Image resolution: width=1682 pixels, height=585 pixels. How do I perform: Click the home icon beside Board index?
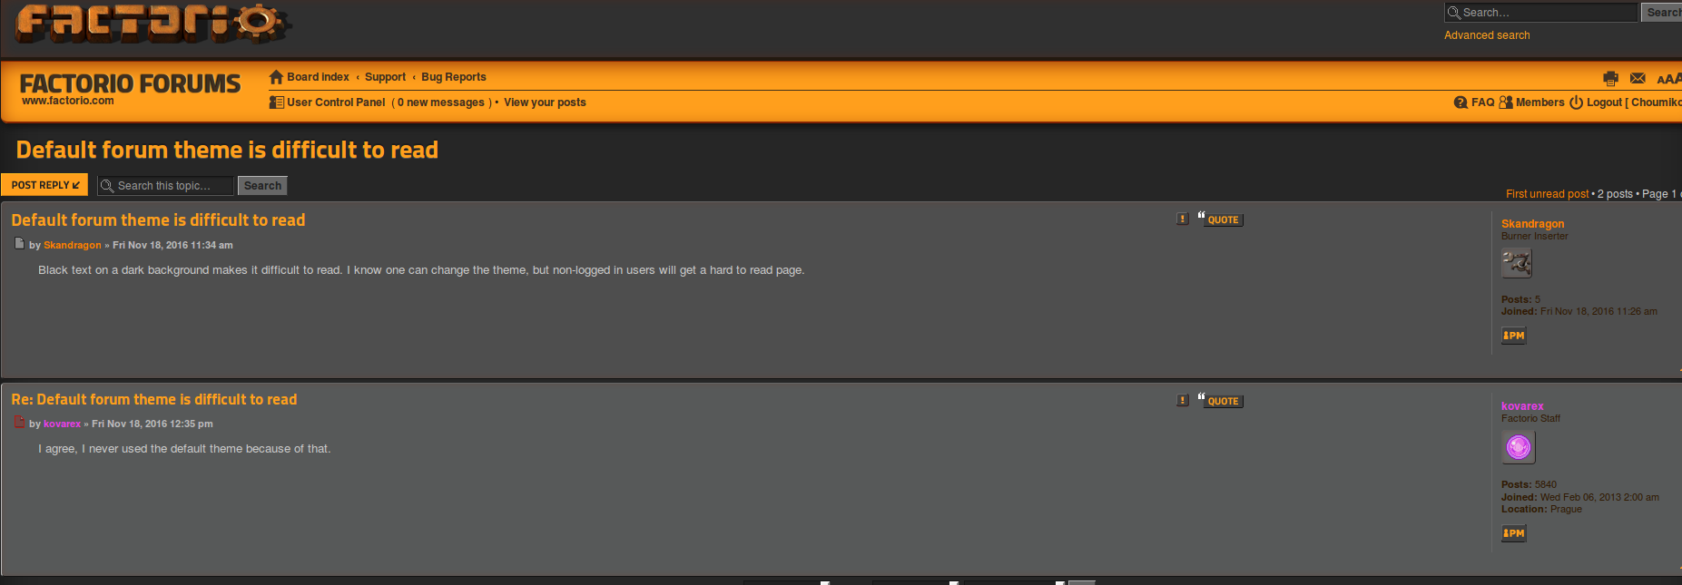(x=276, y=77)
